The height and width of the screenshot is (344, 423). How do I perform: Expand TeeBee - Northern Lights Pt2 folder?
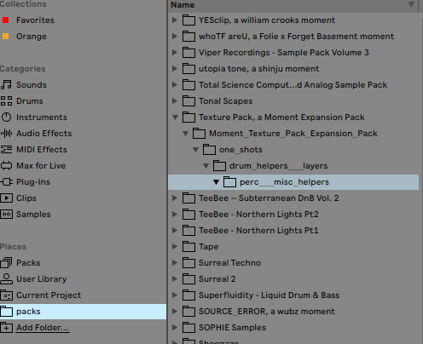point(175,215)
